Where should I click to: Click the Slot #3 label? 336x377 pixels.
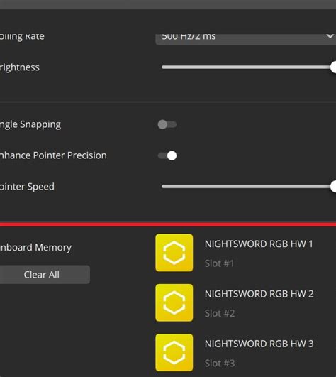(220, 364)
